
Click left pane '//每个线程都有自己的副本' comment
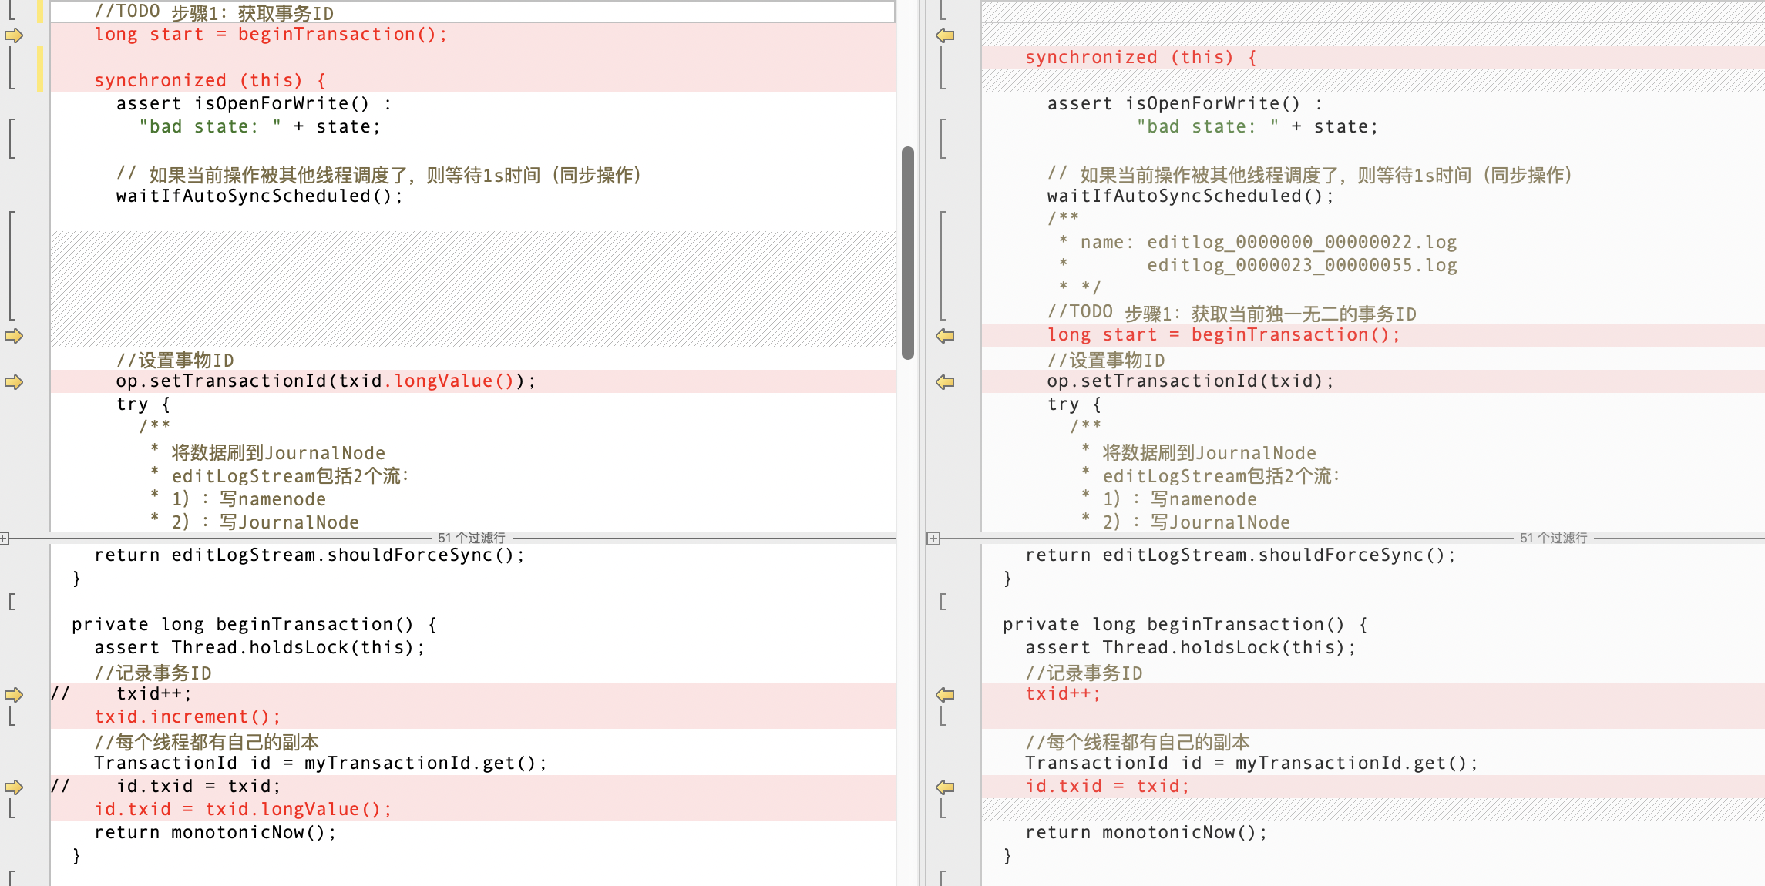tap(207, 742)
